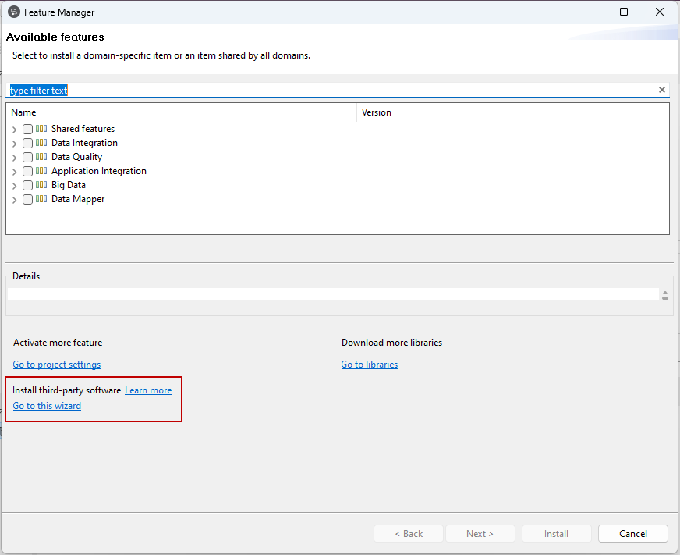Open the Go to this wizard link

point(46,405)
